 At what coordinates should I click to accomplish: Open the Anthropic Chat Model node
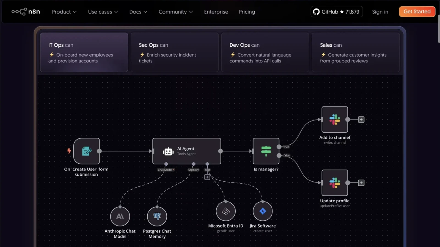(x=120, y=216)
